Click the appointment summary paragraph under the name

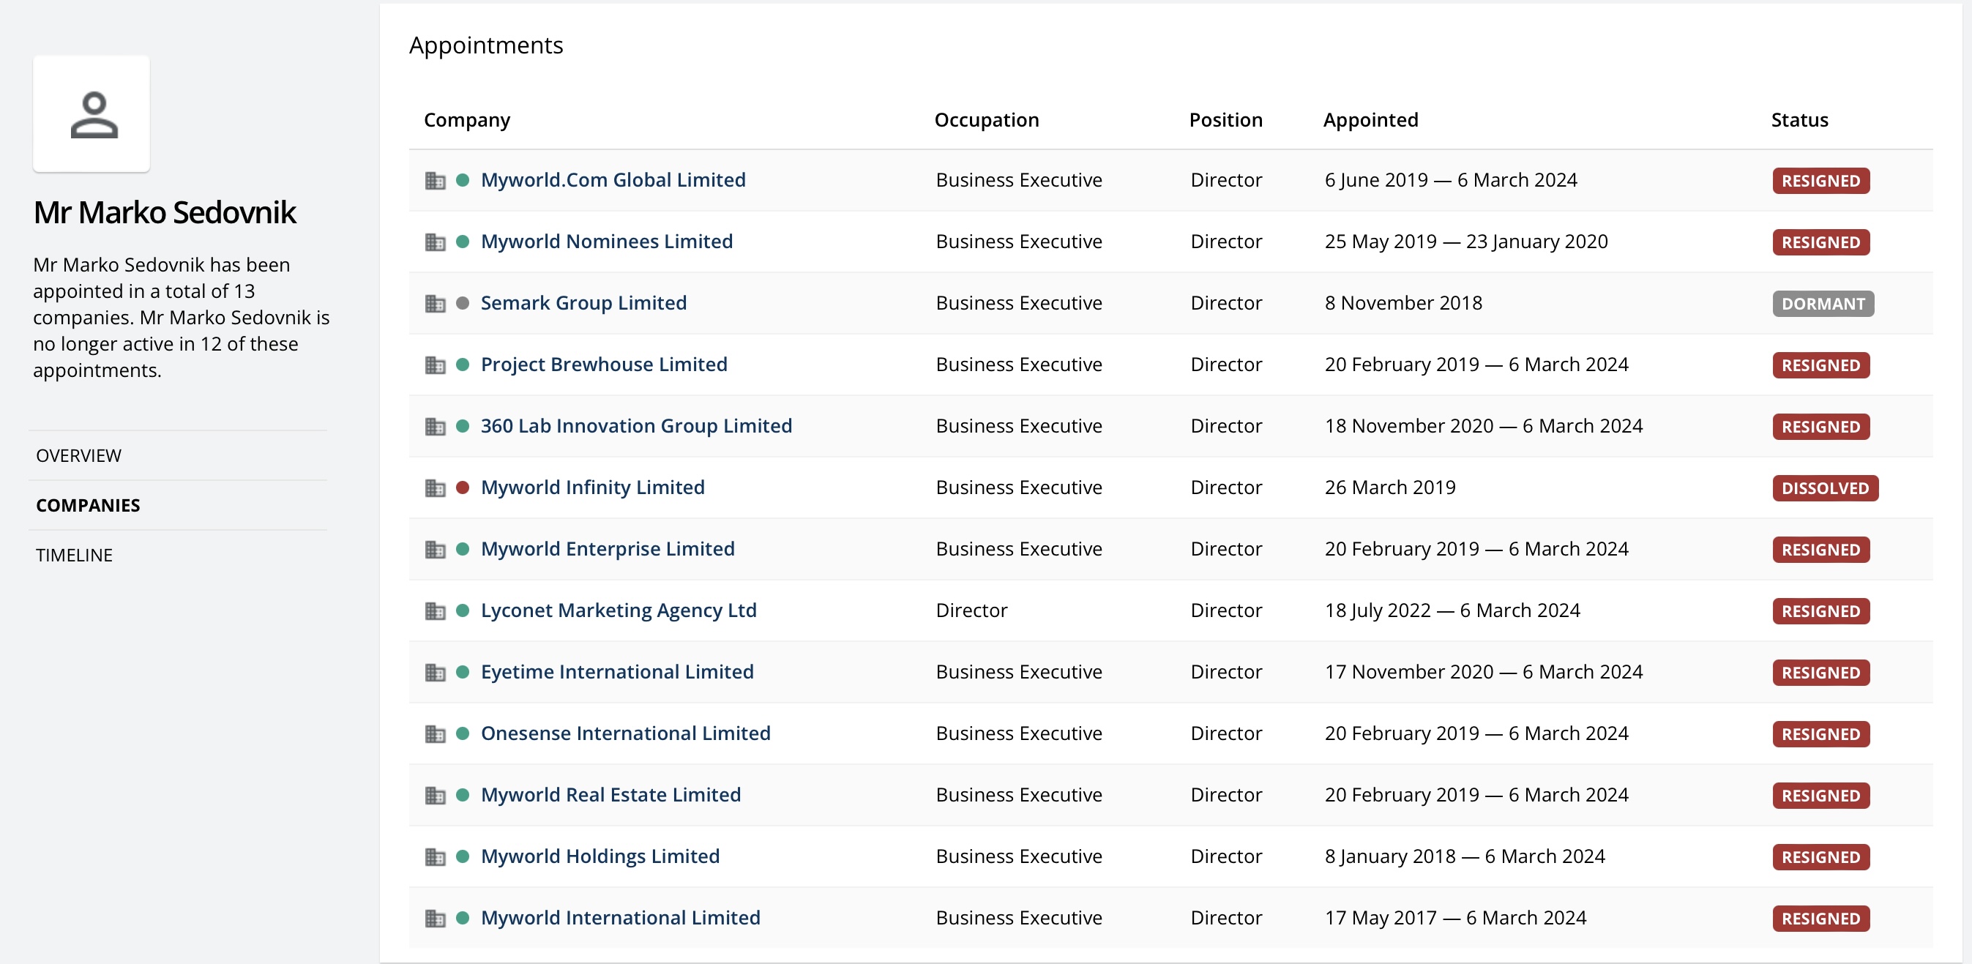pos(182,318)
